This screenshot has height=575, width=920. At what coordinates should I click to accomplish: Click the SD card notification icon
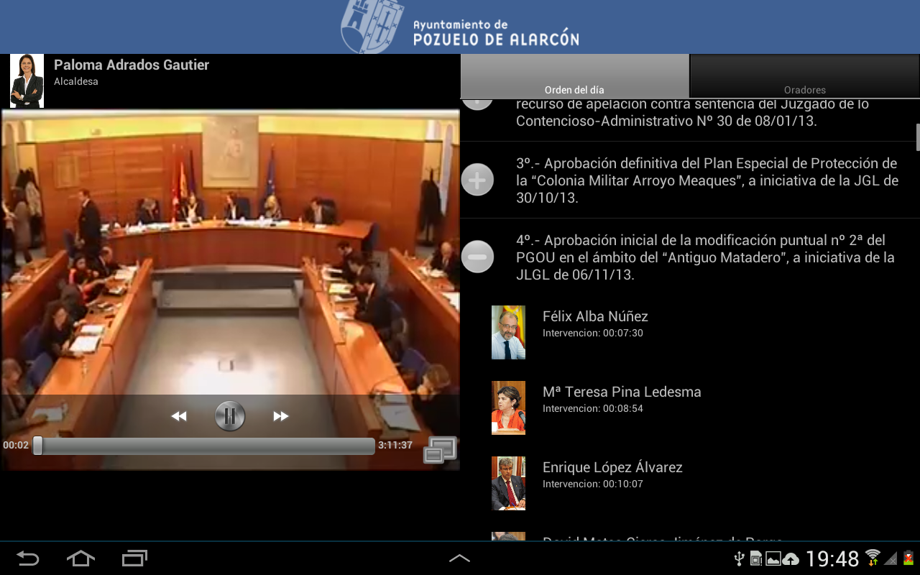point(756,558)
